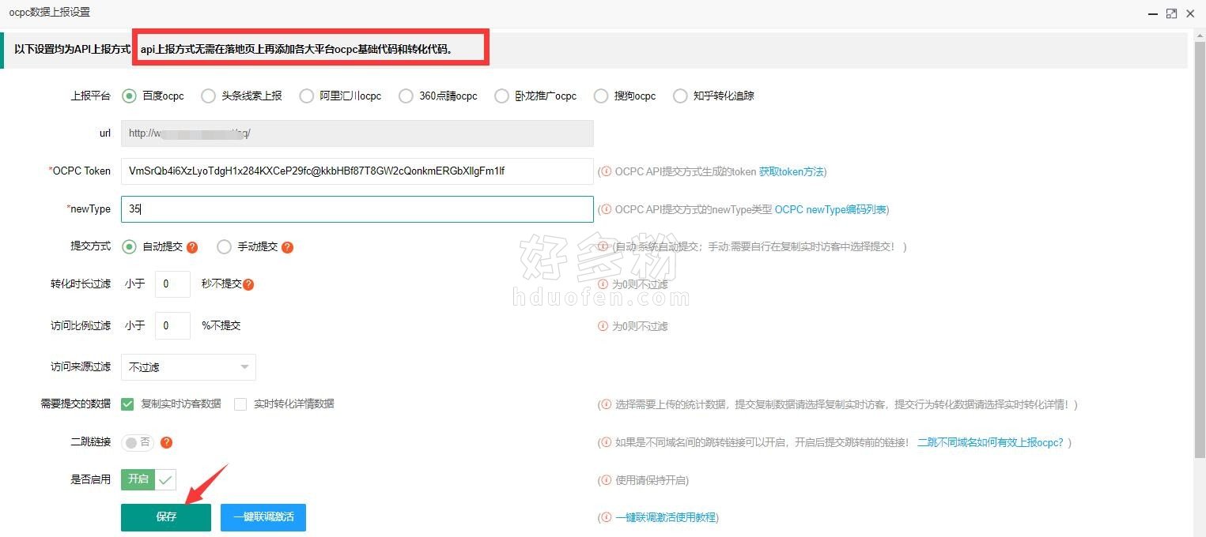Open the 访问来源过滤 dropdown
This screenshot has width=1206, height=537.
click(188, 367)
